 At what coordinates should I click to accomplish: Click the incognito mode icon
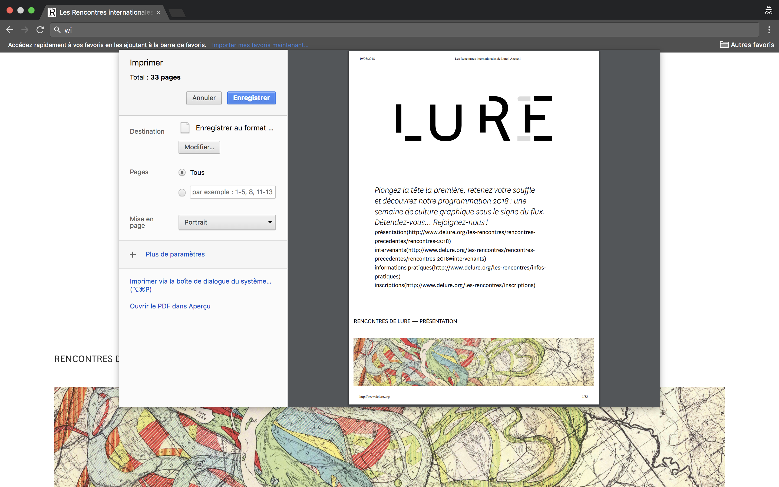(x=768, y=11)
